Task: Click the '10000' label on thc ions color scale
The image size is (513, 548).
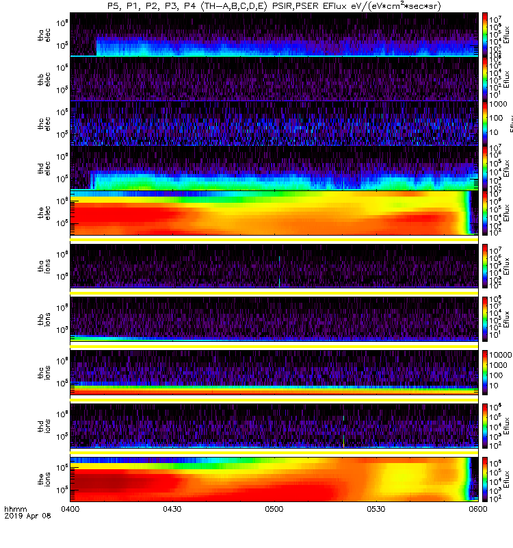Action: point(501,355)
